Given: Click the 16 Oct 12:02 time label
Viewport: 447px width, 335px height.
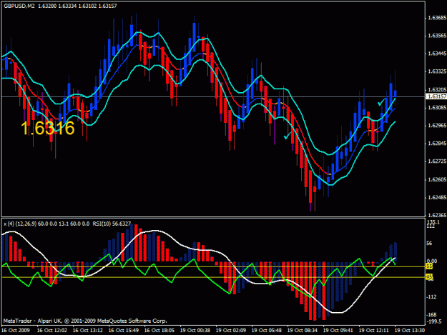Looking at the screenshot, I should point(52,331).
